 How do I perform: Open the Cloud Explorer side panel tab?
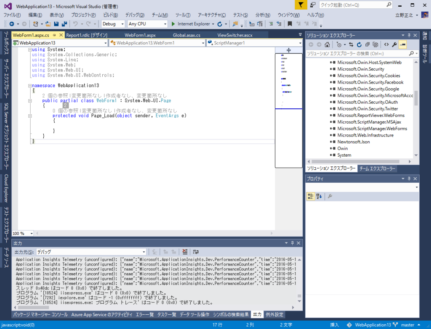point(6,188)
